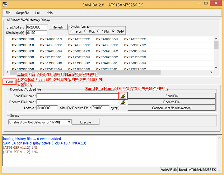The image size is (224, 175).
Task: Open the Script File menu
Action: pos(23,13)
